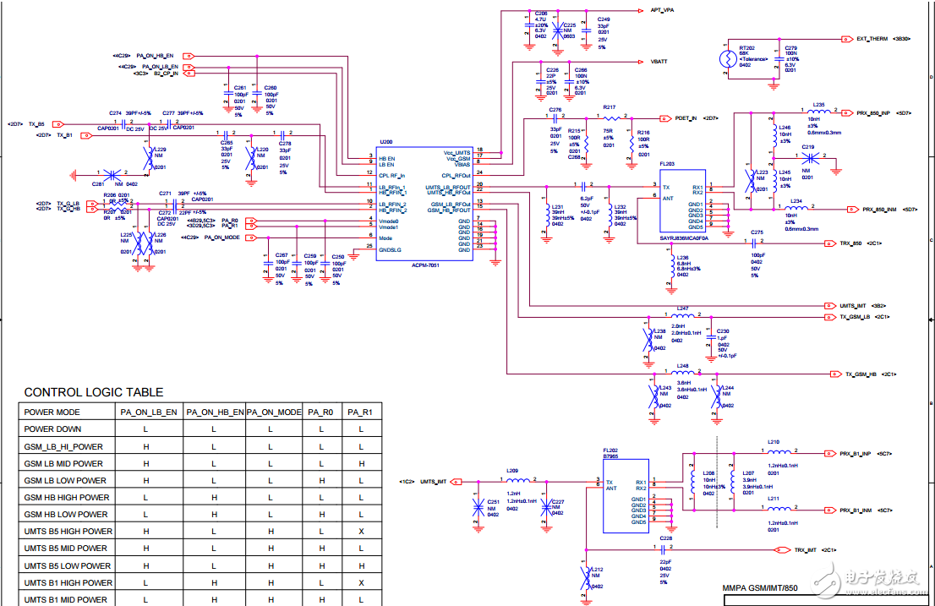Click the GSM HB HIGH POWER row label

click(67, 498)
